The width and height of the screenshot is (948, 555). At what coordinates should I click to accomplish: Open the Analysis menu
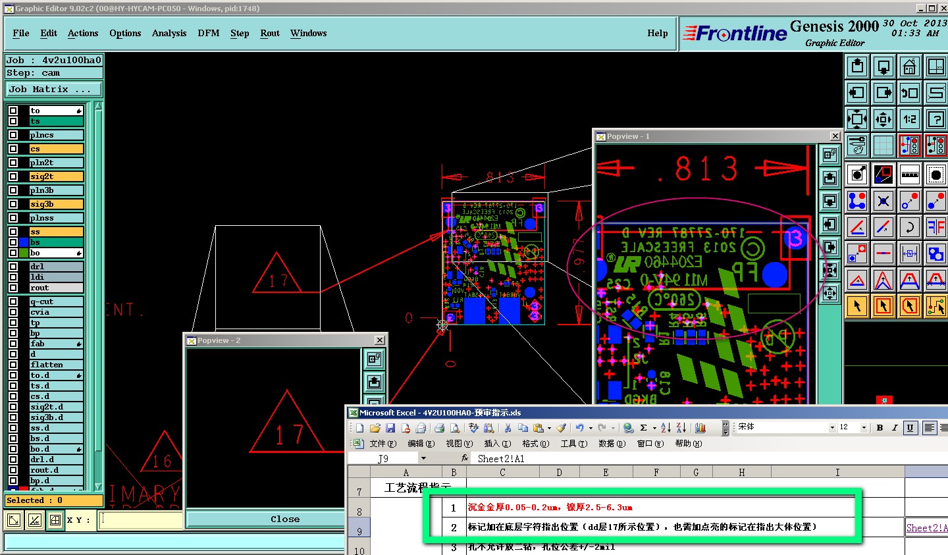click(x=169, y=33)
